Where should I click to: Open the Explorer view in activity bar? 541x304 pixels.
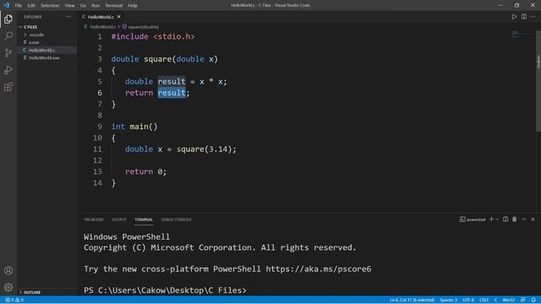coord(8,19)
